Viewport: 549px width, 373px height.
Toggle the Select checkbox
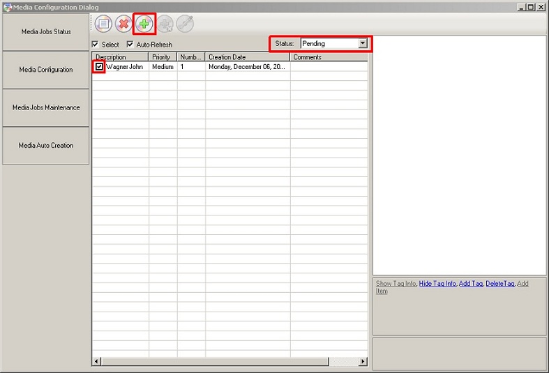(x=95, y=45)
